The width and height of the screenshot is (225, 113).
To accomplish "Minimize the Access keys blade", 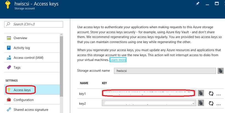I will point(207,4).
